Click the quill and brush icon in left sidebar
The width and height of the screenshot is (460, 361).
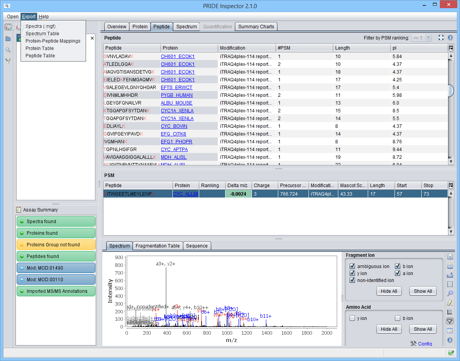click(x=8, y=61)
